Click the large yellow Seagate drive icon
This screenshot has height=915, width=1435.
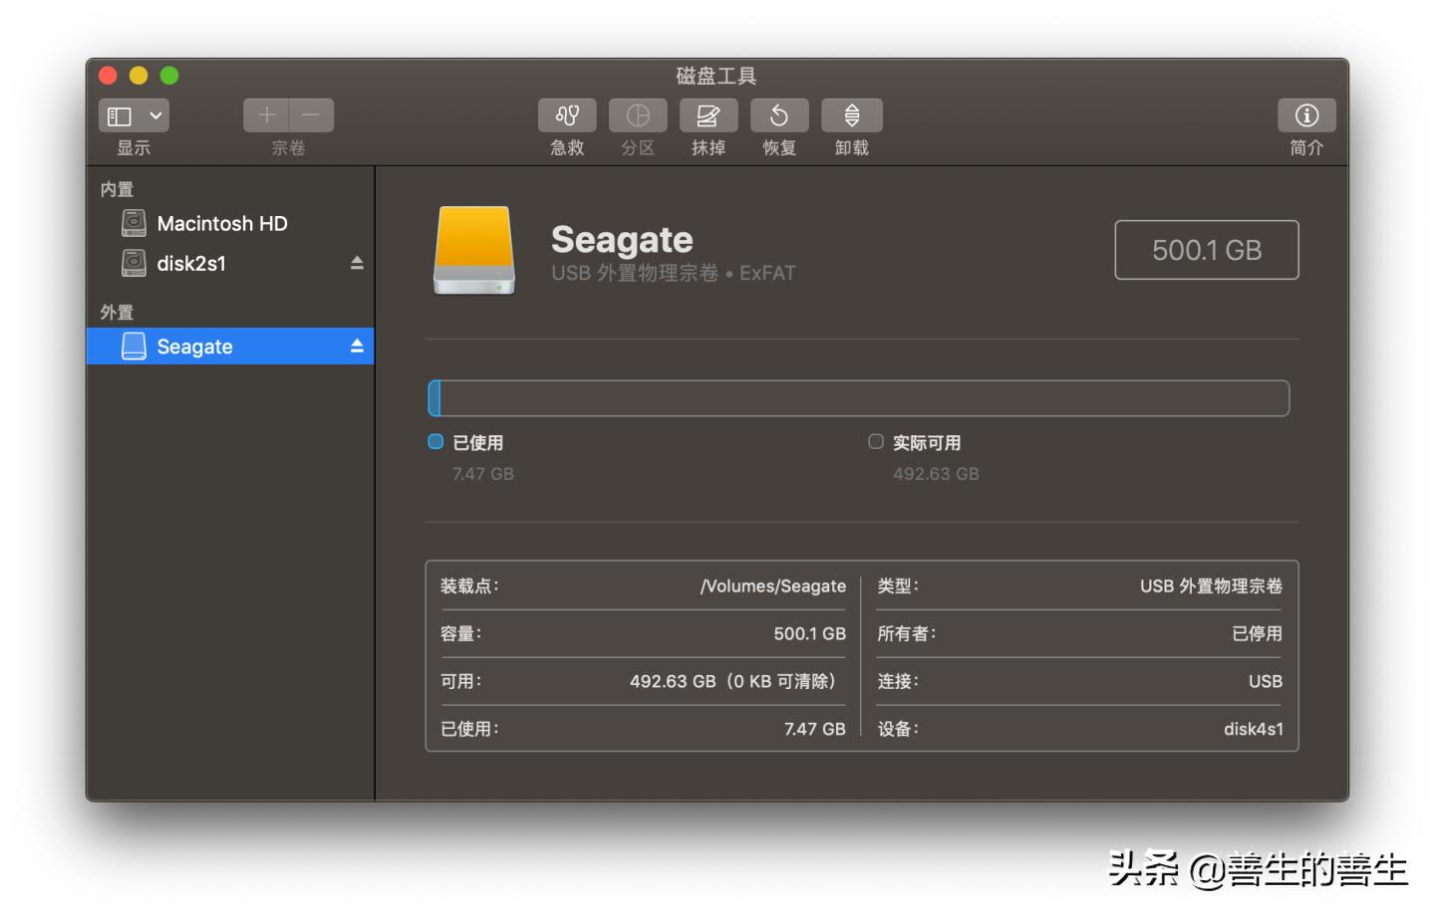tap(474, 250)
